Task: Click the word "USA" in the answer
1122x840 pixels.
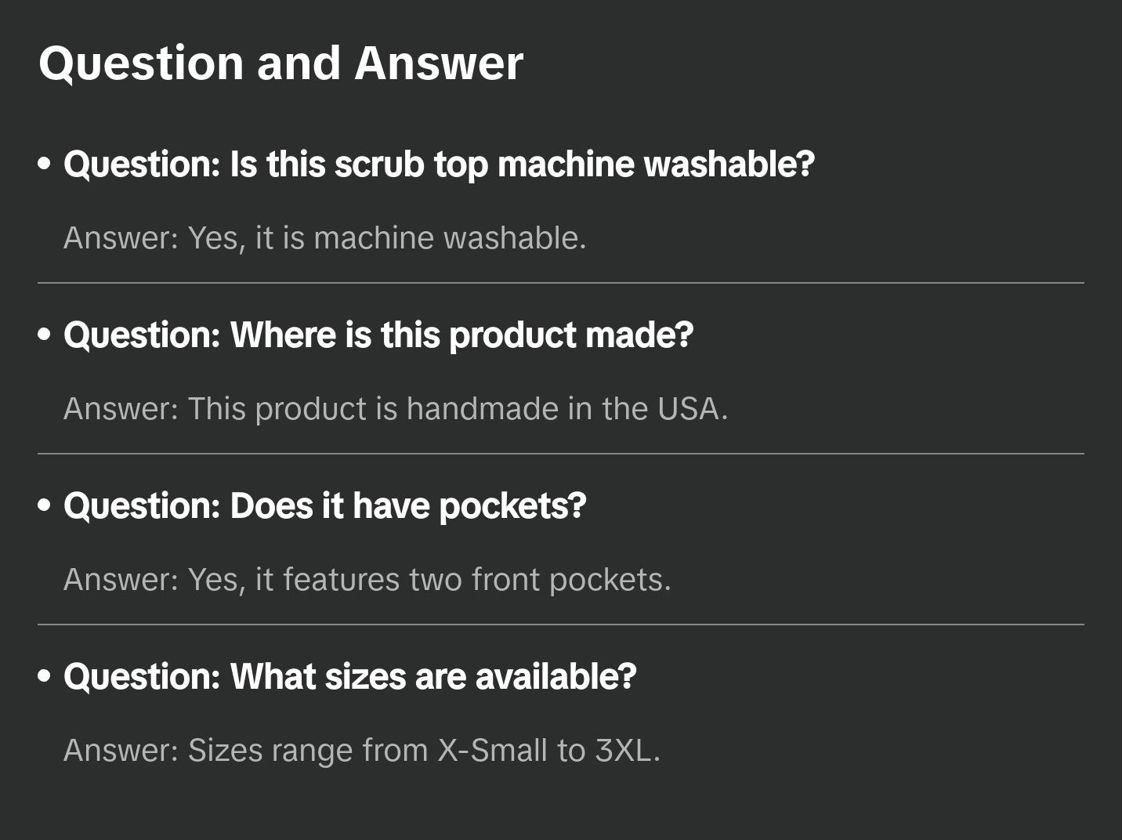Action: coord(688,409)
